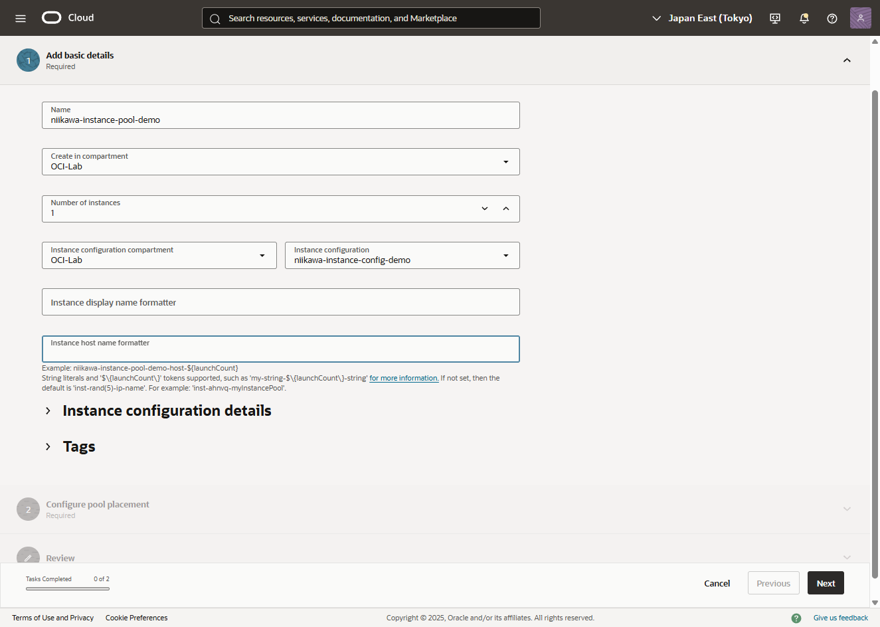Open the Japan East (Tokyo) region selector
This screenshot has height=627, width=880.
click(x=702, y=18)
